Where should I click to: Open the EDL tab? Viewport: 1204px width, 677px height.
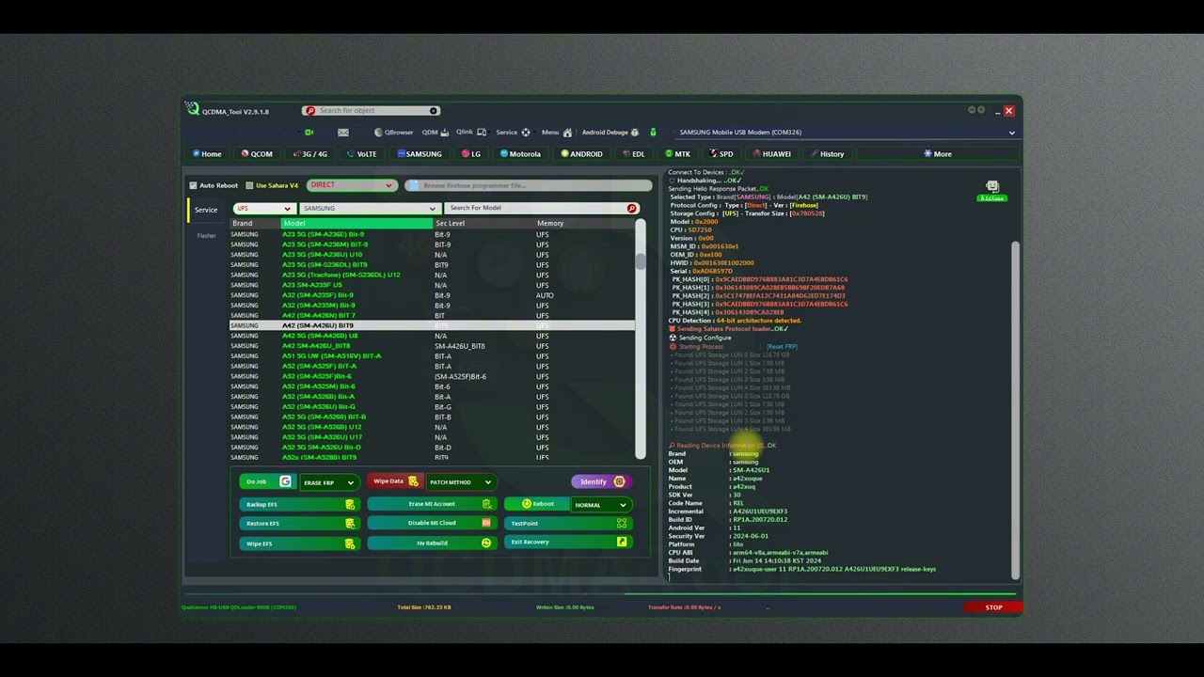tap(634, 154)
